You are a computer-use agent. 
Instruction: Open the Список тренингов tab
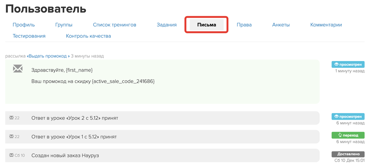click(114, 25)
